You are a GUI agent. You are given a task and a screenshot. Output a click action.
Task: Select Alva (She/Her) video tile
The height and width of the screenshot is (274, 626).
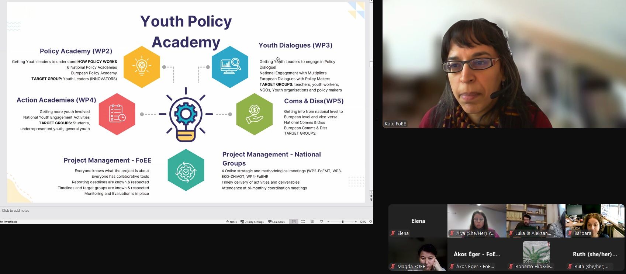(x=477, y=221)
